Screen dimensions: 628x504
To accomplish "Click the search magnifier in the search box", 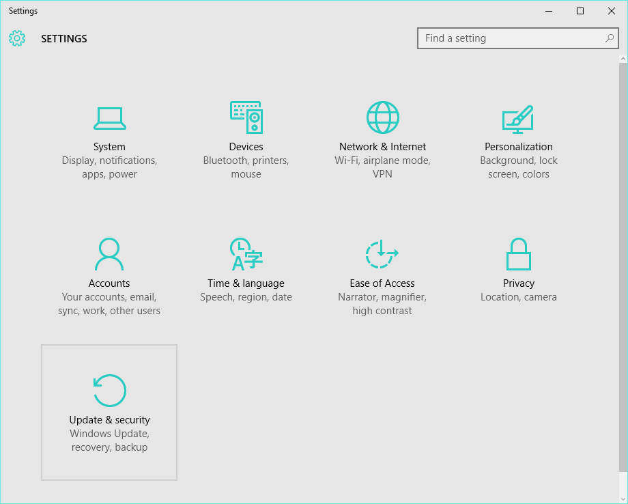I will 609,38.
